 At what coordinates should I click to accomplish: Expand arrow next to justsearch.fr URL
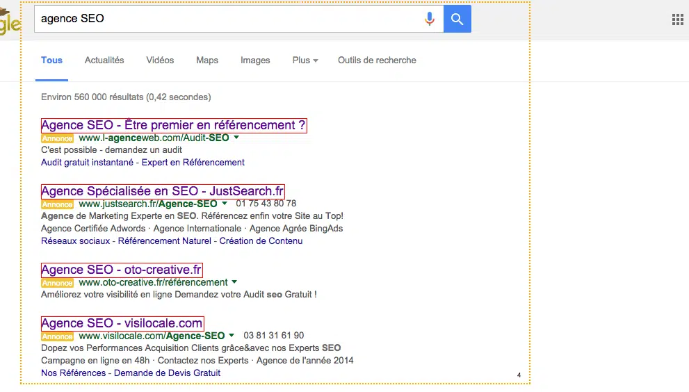(x=225, y=204)
